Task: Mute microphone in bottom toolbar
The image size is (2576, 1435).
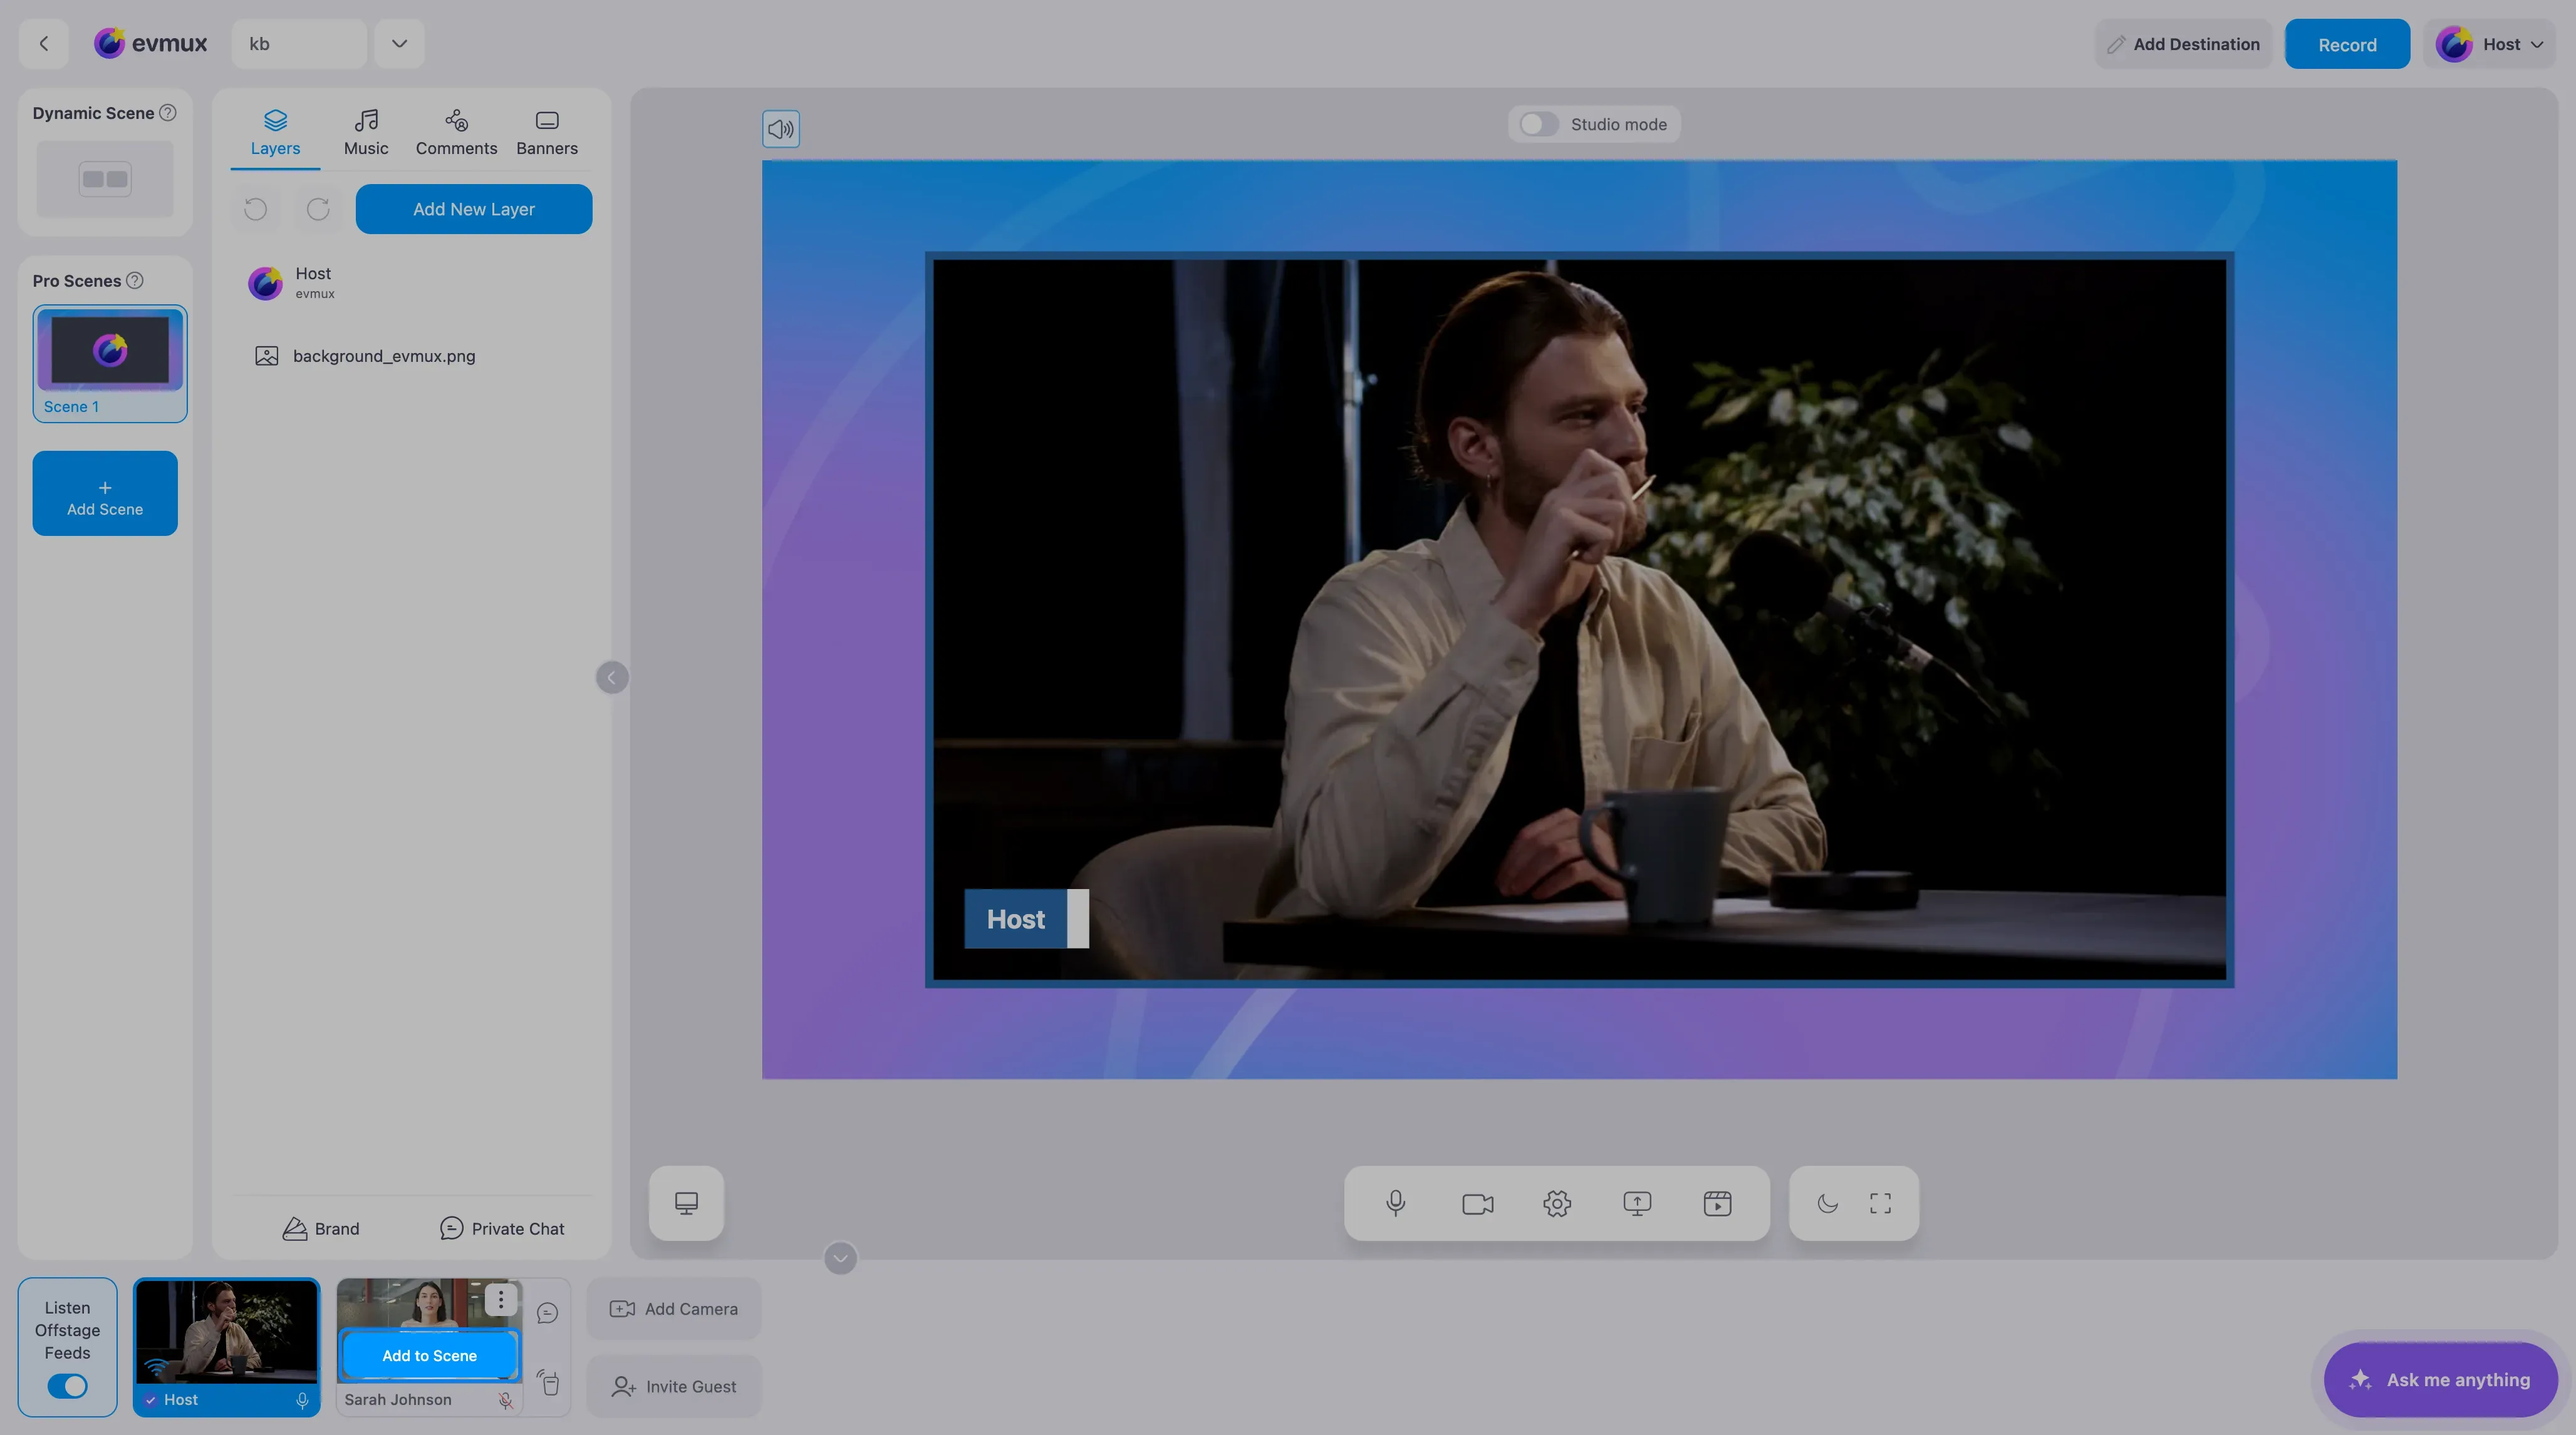Action: [1396, 1203]
